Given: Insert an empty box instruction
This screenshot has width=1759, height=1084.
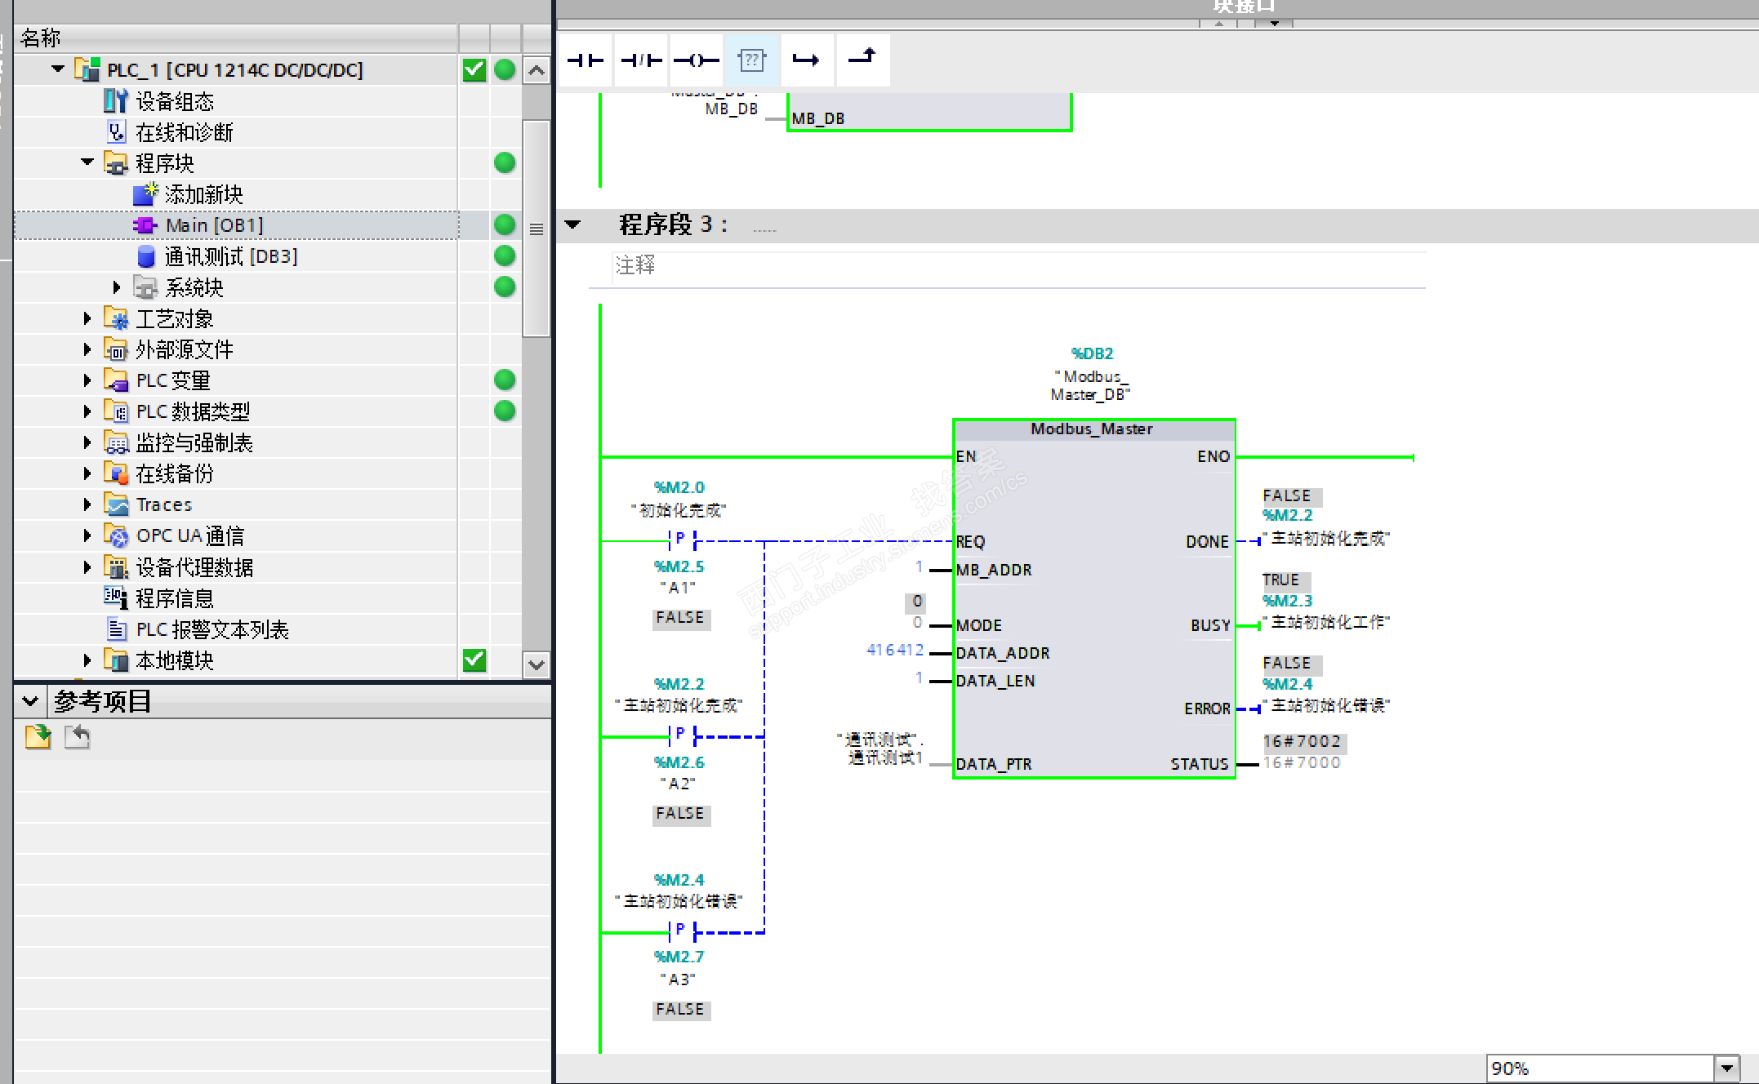Looking at the screenshot, I should point(751,60).
